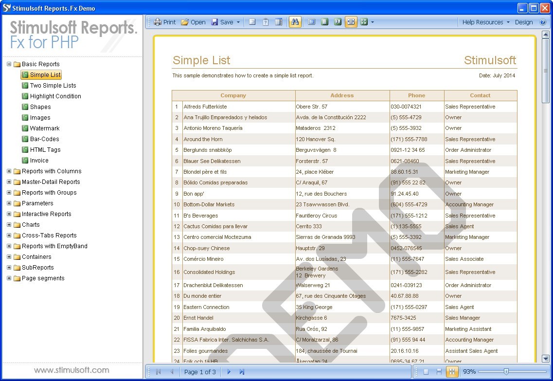Select the Containers folder label
553x381 pixels.
tap(36, 257)
